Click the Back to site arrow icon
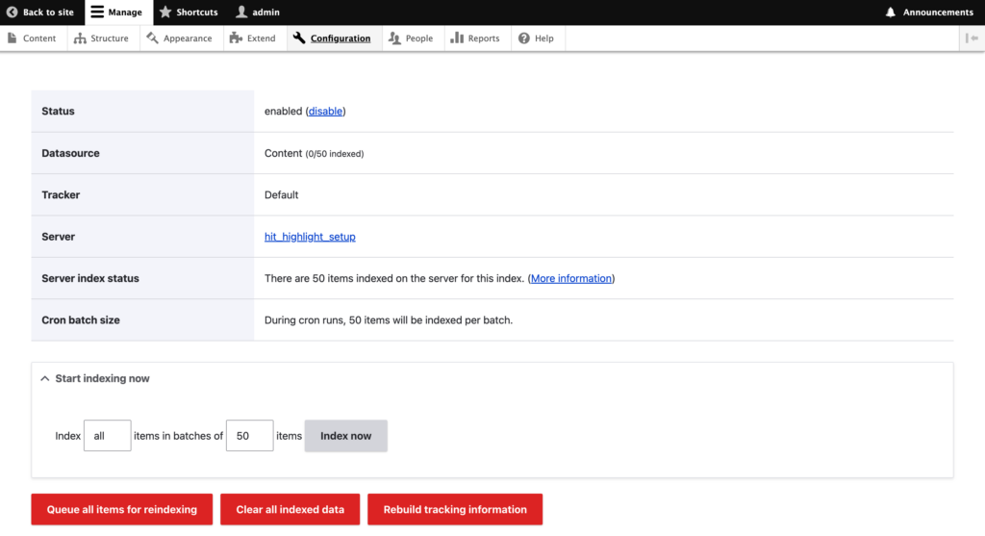 [x=13, y=13]
